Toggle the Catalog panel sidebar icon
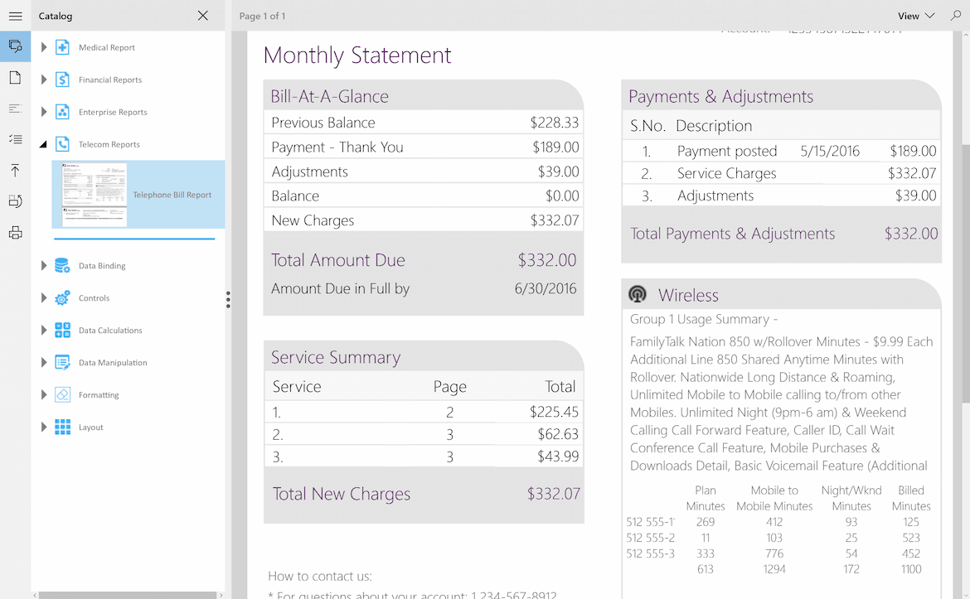Screen dimensions: 970x599 click(16, 46)
